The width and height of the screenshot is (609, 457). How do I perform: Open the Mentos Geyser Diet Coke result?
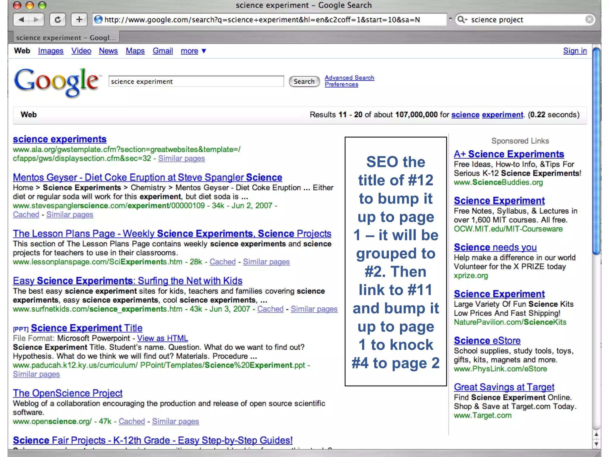(147, 177)
